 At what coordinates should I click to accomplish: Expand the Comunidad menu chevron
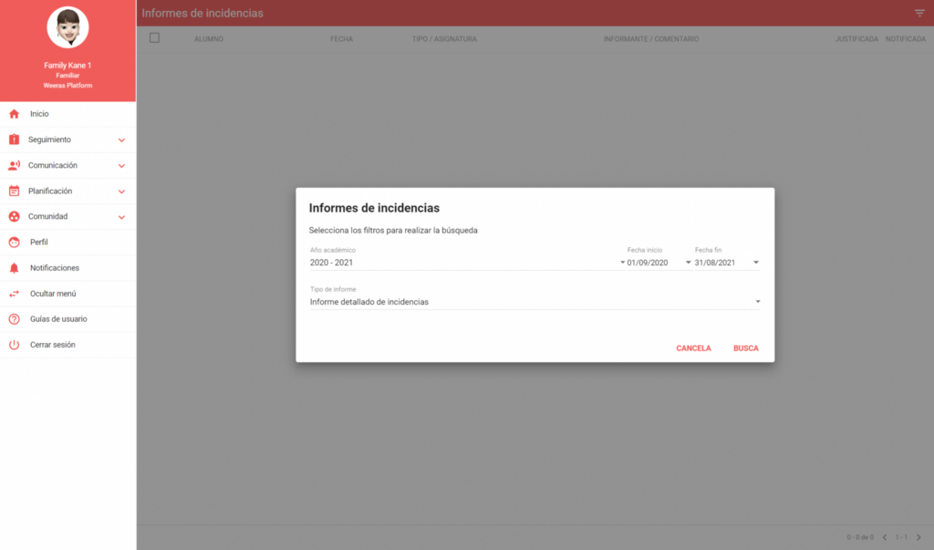(121, 217)
